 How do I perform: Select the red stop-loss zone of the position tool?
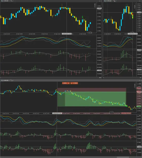92,90
